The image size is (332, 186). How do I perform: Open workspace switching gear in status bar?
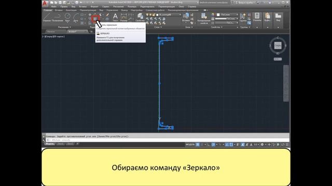(262, 145)
